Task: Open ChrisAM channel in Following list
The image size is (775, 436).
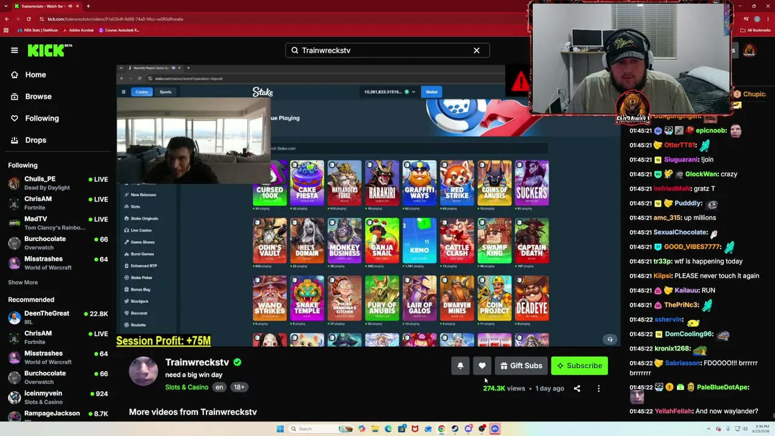Action: coord(58,203)
